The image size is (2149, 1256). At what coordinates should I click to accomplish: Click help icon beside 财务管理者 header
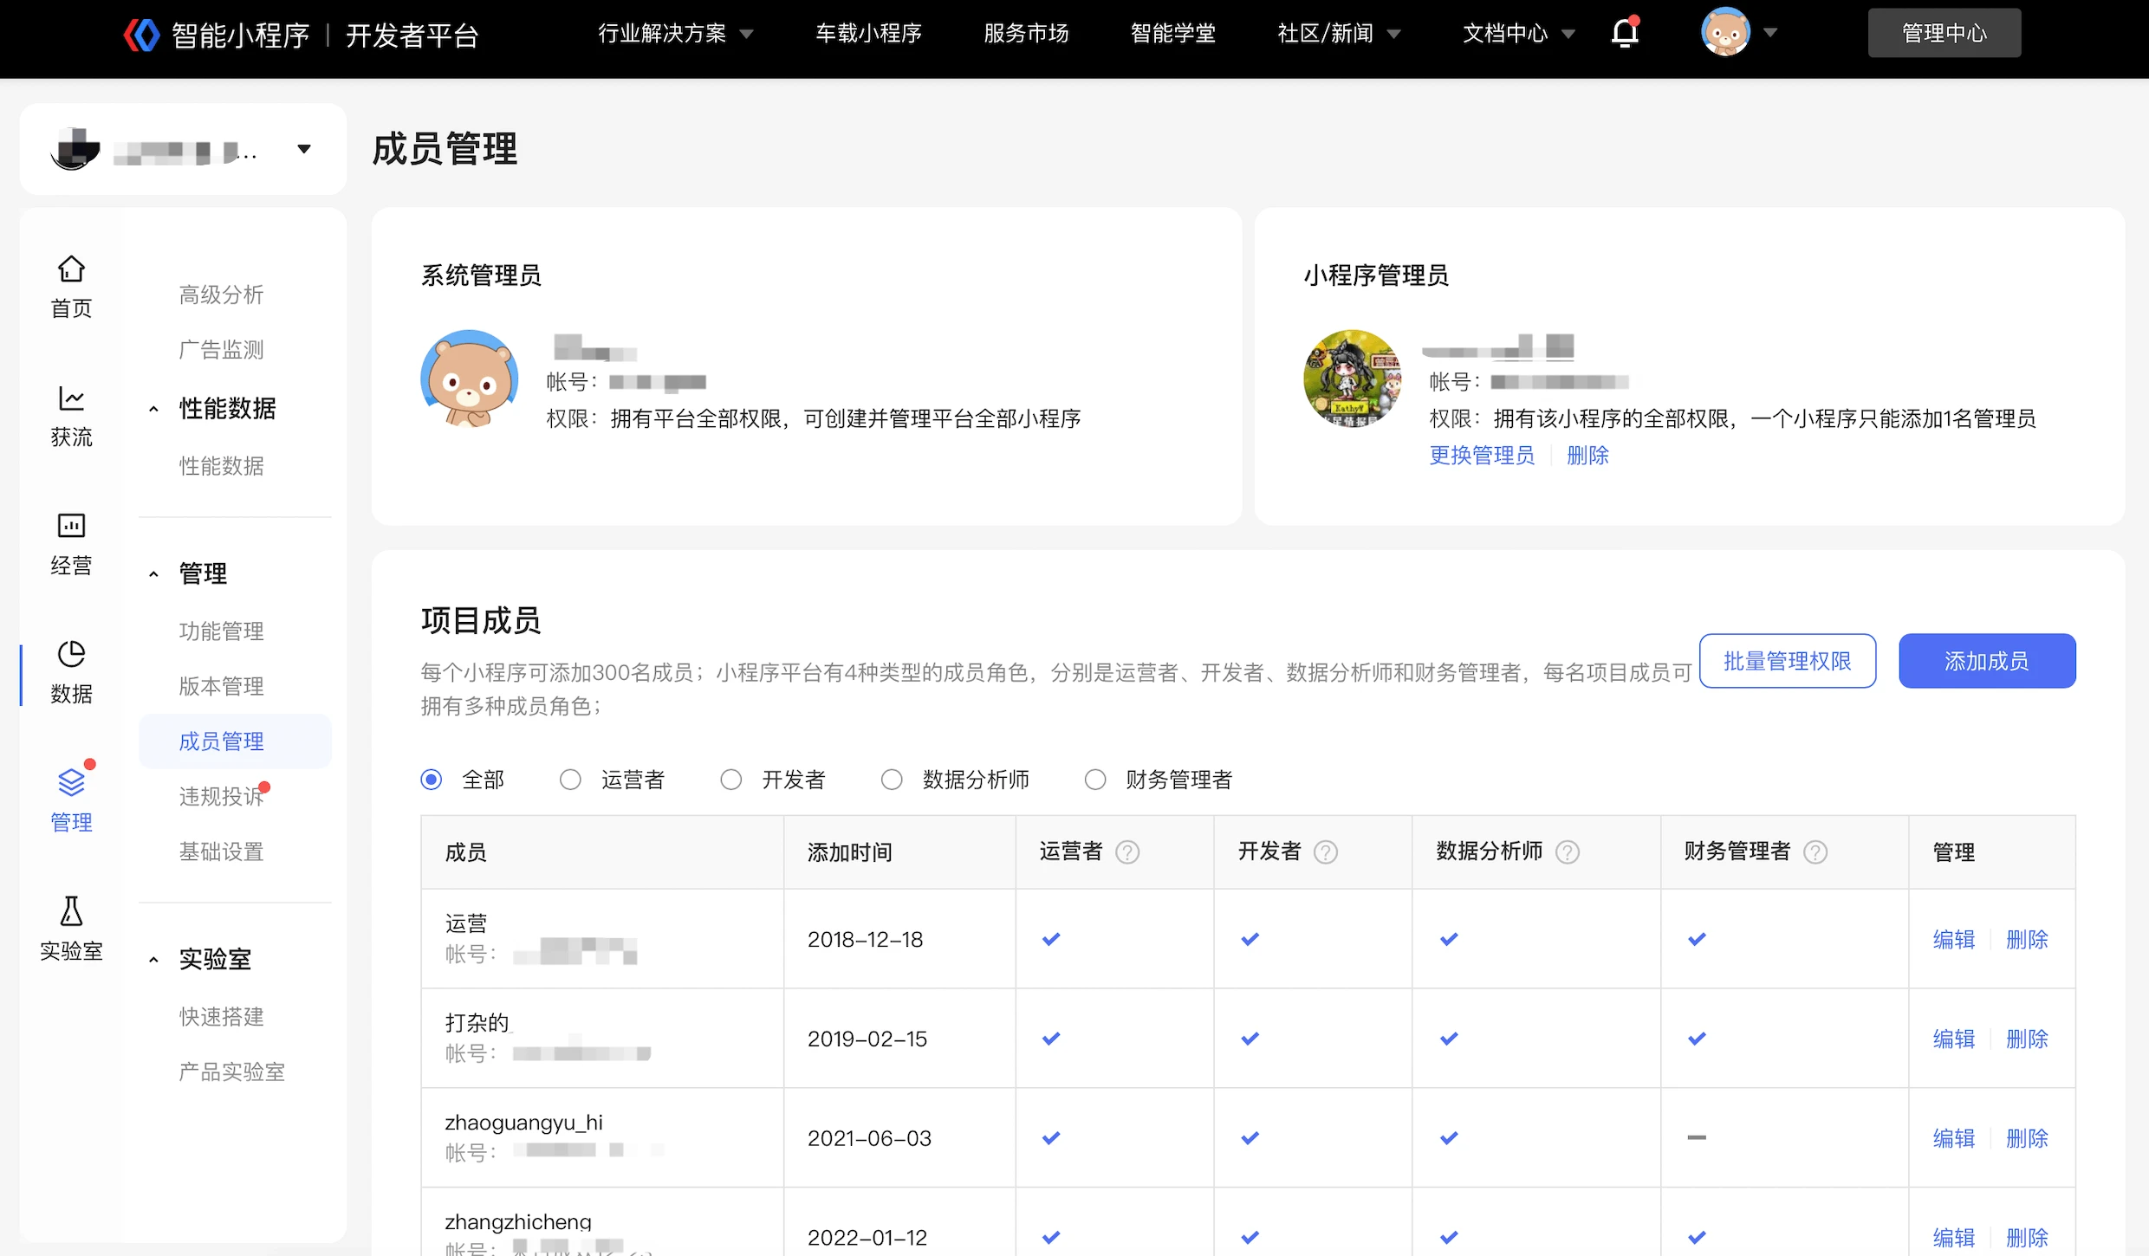pyautogui.click(x=1815, y=852)
